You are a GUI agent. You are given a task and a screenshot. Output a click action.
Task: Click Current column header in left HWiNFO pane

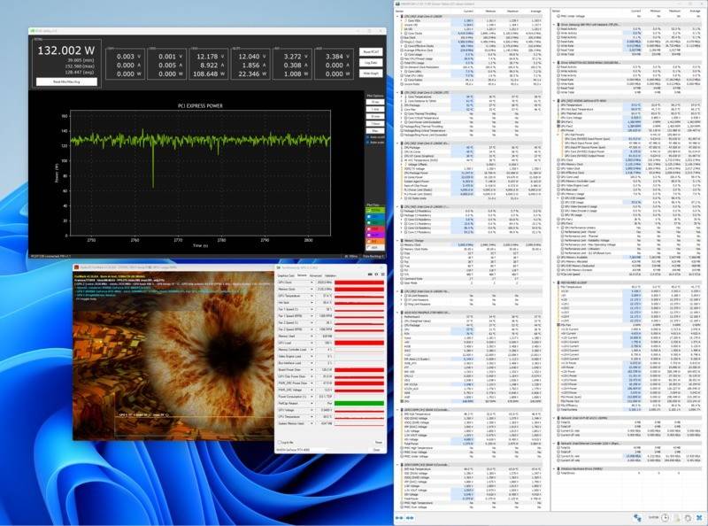click(x=468, y=11)
